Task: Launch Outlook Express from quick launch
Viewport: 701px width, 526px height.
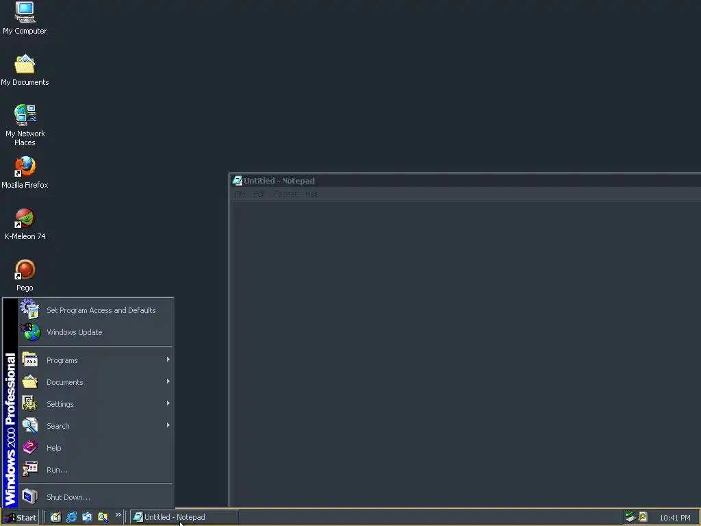Action: click(87, 517)
